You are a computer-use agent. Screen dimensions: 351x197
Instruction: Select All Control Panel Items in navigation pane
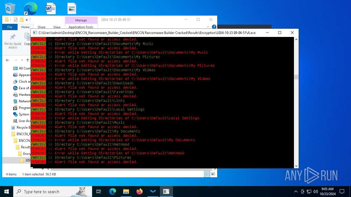tap(22, 68)
